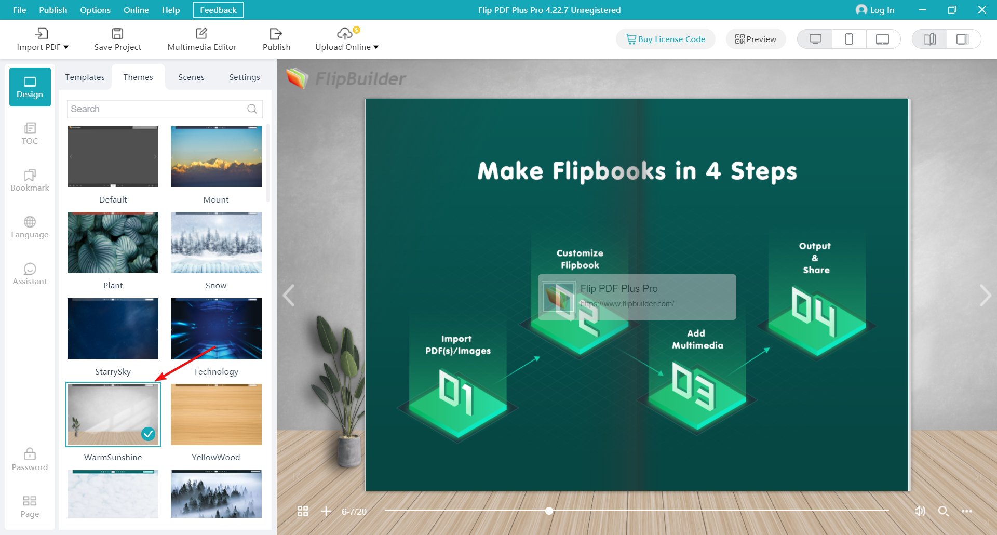Click the search magnifier icon in themes
Viewport: 997px width, 535px height.
(252, 109)
